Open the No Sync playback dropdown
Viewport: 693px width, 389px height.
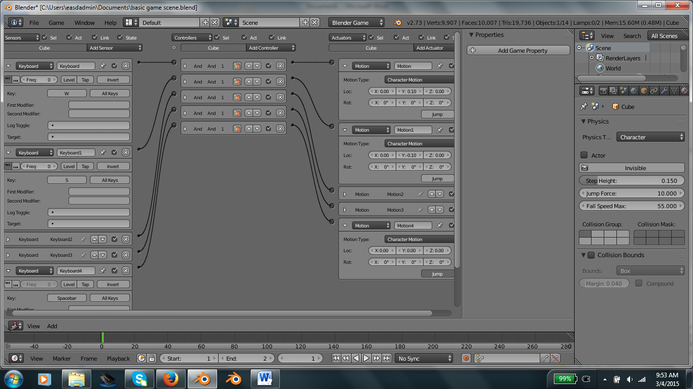point(424,358)
